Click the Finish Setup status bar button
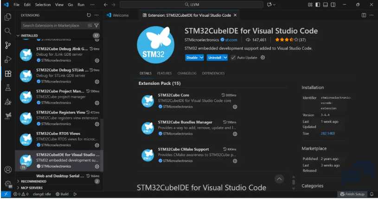This screenshot has width=378, height=199. 353,194
